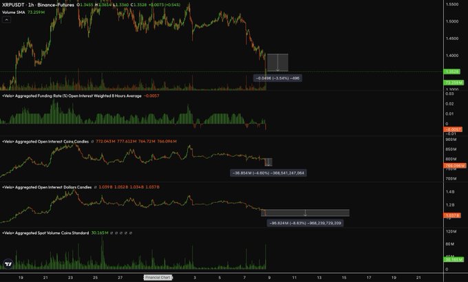Click the funding rate value -0.0057 in legend

(151, 96)
